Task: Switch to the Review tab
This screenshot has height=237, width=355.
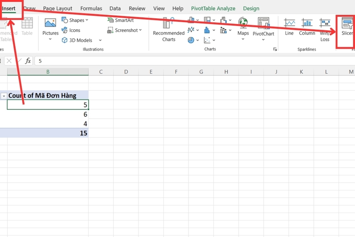Action: pyautogui.click(x=137, y=8)
